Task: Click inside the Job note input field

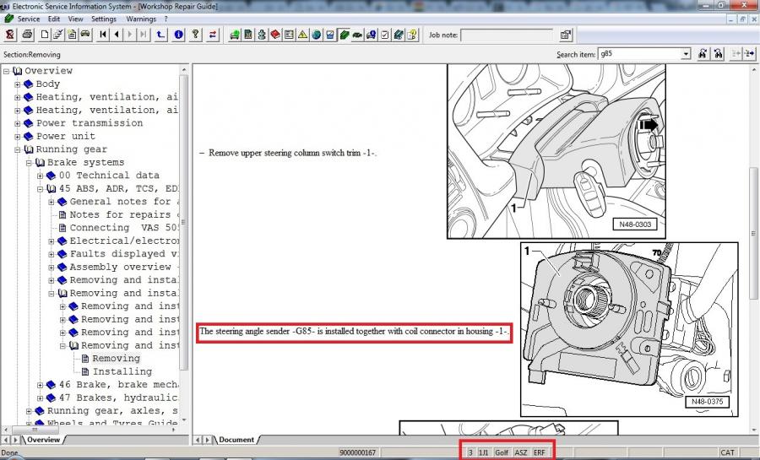Action: click(x=507, y=35)
